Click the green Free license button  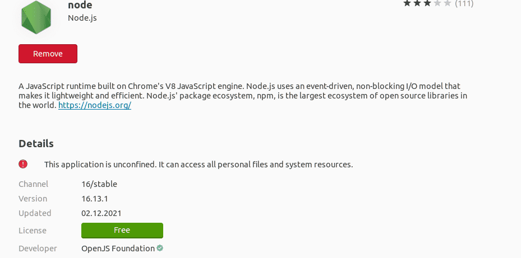[122, 230]
